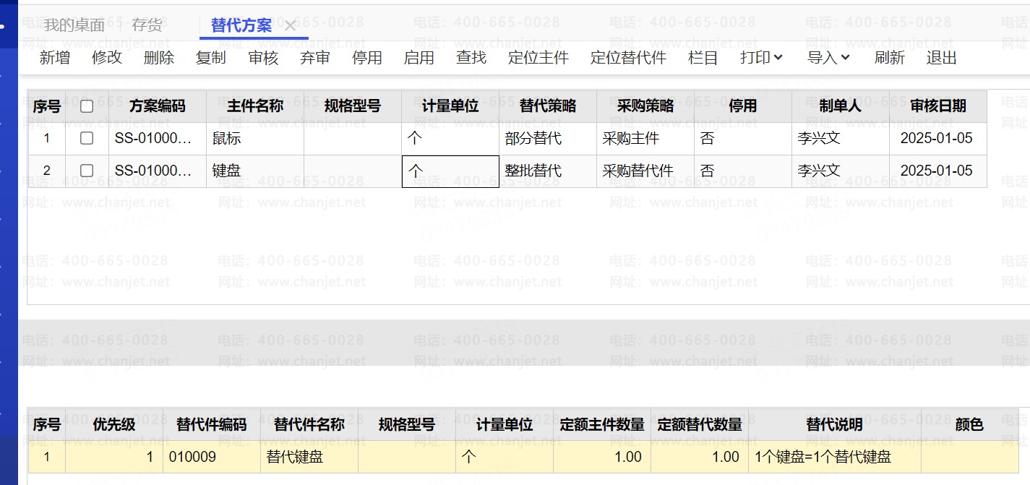Click the 定位替代件 button
This screenshot has height=485, width=1030.
[628, 58]
